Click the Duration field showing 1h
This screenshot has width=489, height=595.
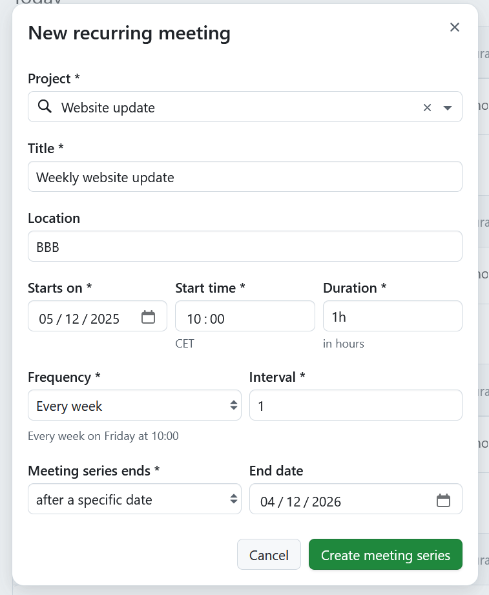[x=392, y=316]
